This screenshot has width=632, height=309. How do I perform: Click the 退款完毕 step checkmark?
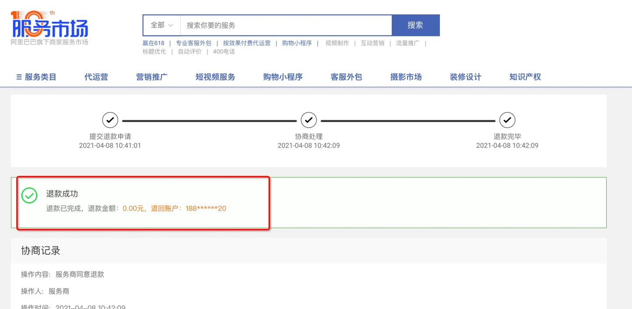(x=507, y=119)
